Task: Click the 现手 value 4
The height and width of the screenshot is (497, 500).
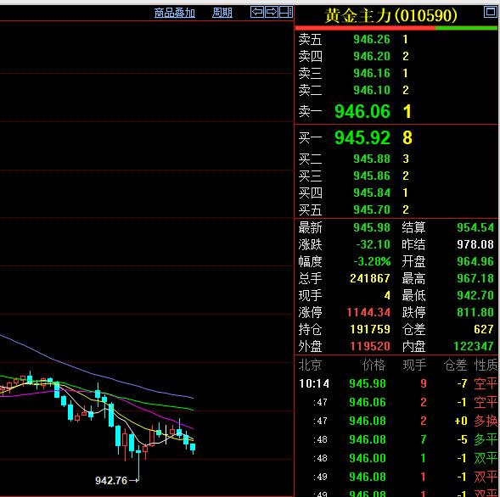Action: click(387, 295)
